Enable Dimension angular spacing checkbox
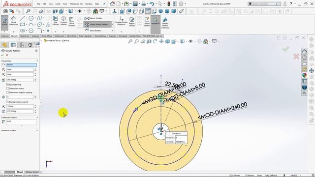This screenshot has height=177, width=315. [7, 92]
